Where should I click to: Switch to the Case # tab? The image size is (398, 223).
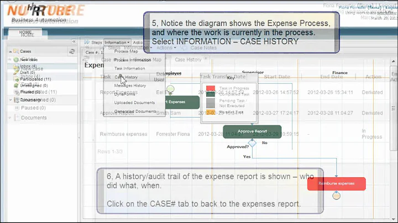click(x=93, y=52)
